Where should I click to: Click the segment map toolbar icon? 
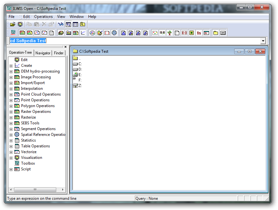point(37,33)
